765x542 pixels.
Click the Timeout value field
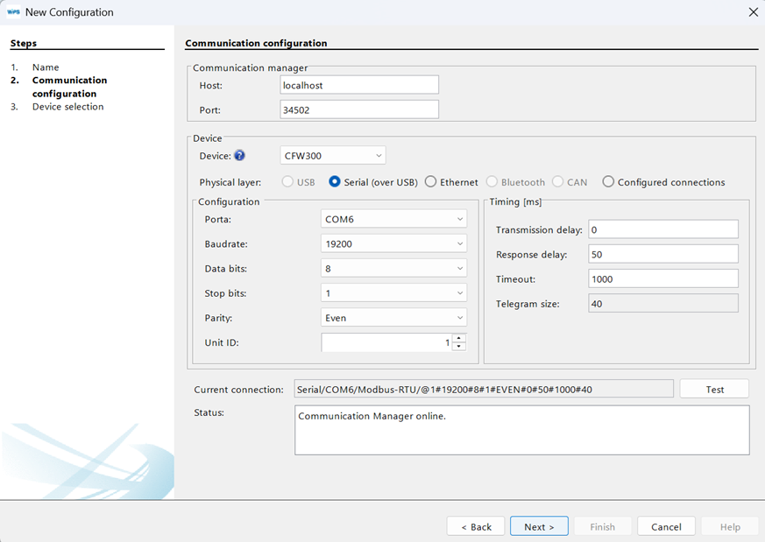click(663, 278)
